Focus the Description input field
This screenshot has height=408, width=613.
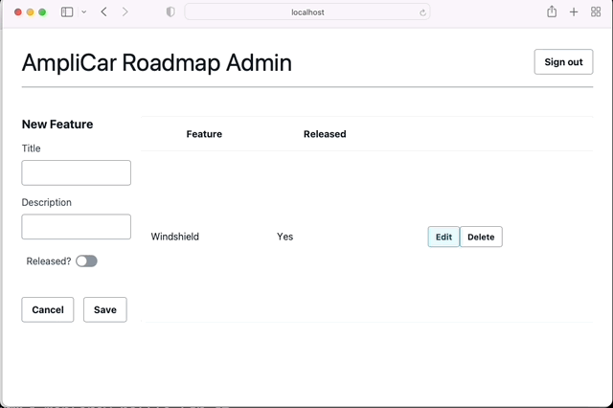tap(77, 227)
